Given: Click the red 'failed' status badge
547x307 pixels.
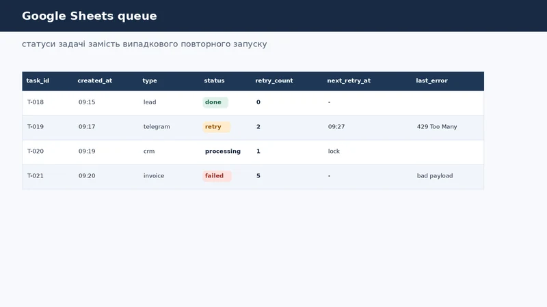Looking at the screenshot, I should coord(217,176).
